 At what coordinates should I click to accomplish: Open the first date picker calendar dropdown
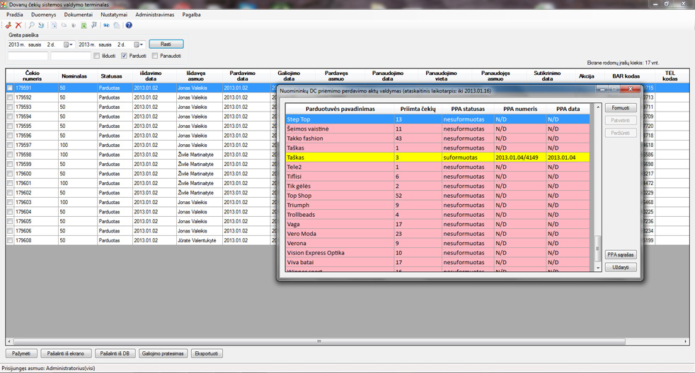68,45
